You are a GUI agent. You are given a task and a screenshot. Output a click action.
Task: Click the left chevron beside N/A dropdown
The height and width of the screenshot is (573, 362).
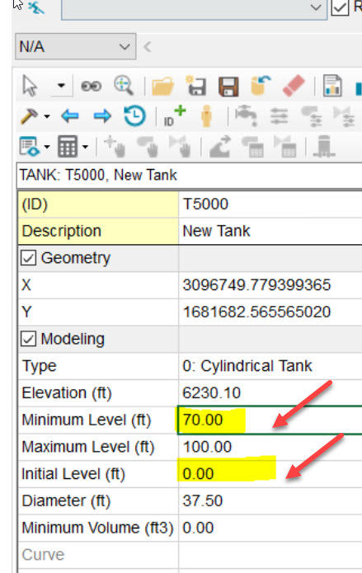pos(148,47)
